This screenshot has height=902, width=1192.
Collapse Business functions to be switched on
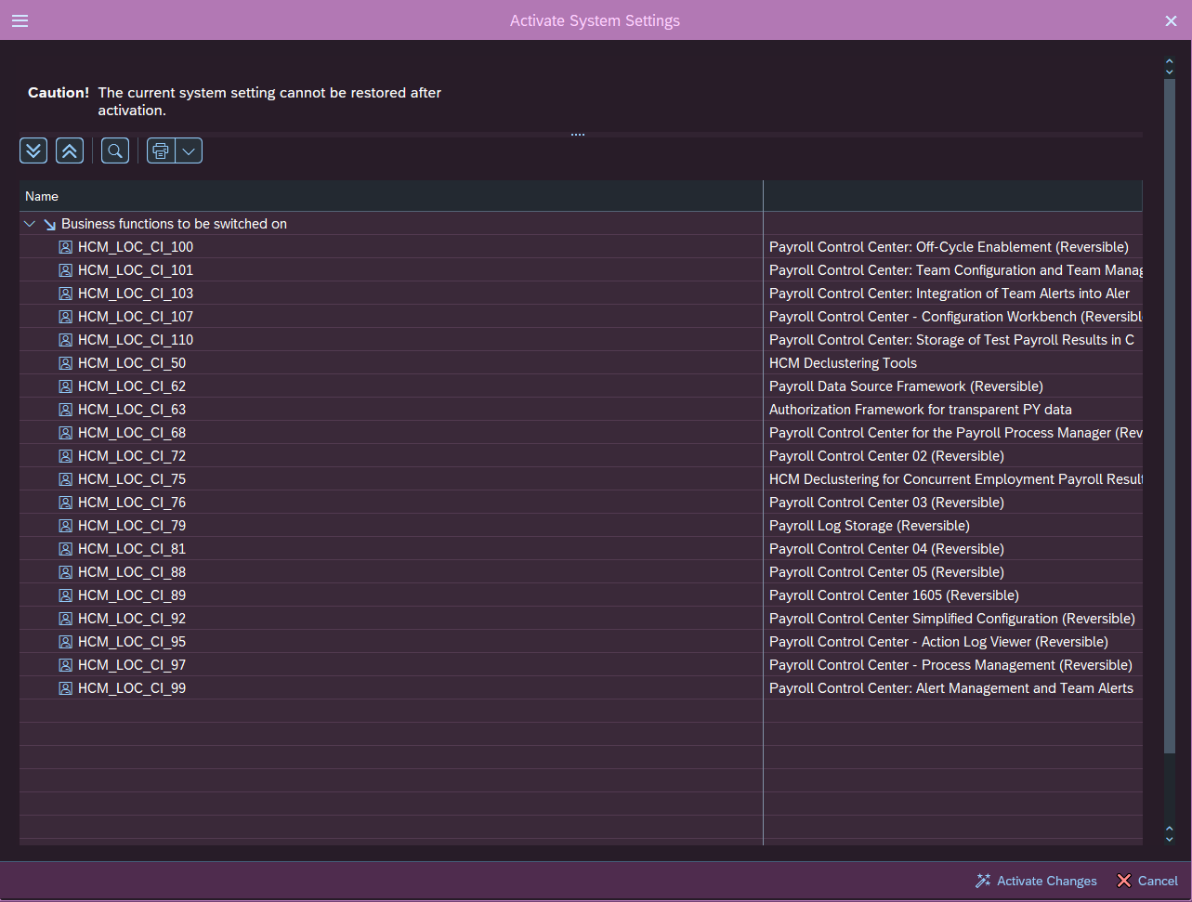30,224
